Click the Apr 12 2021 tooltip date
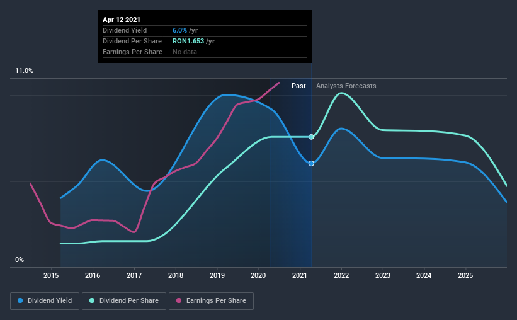Image resolution: width=517 pixels, height=320 pixels. (122, 20)
